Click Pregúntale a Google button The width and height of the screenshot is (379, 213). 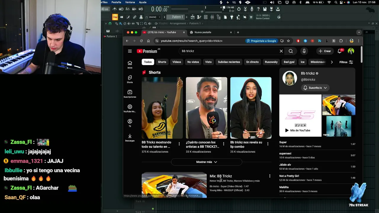click(261, 41)
